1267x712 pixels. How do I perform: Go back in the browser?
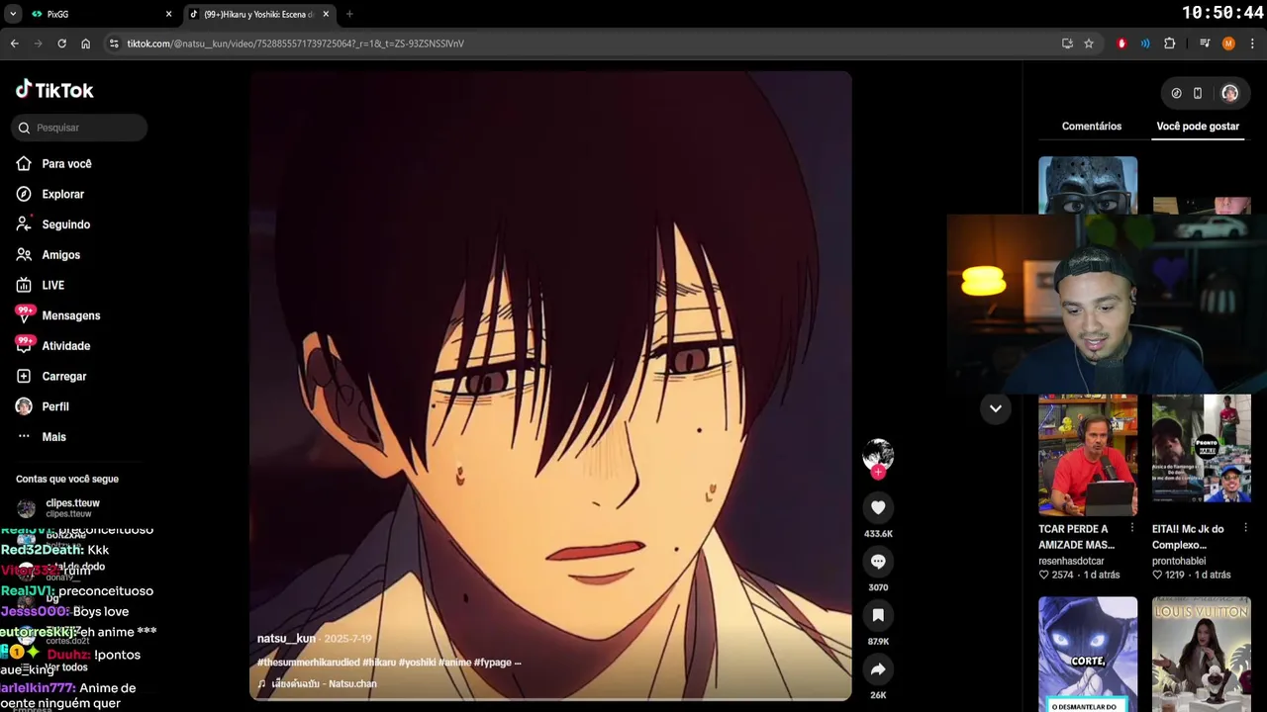click(14, 44)
